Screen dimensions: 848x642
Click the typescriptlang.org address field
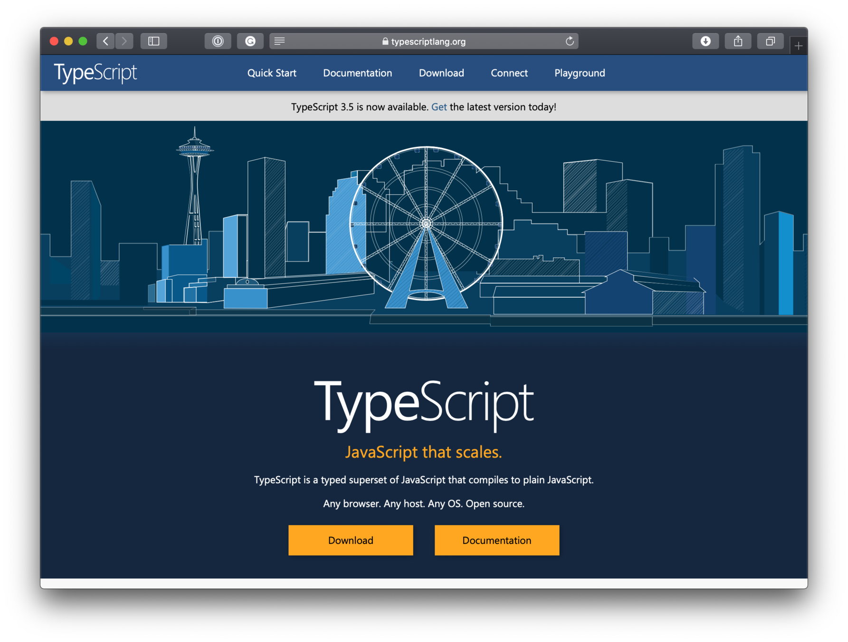[x=424, y=41]
